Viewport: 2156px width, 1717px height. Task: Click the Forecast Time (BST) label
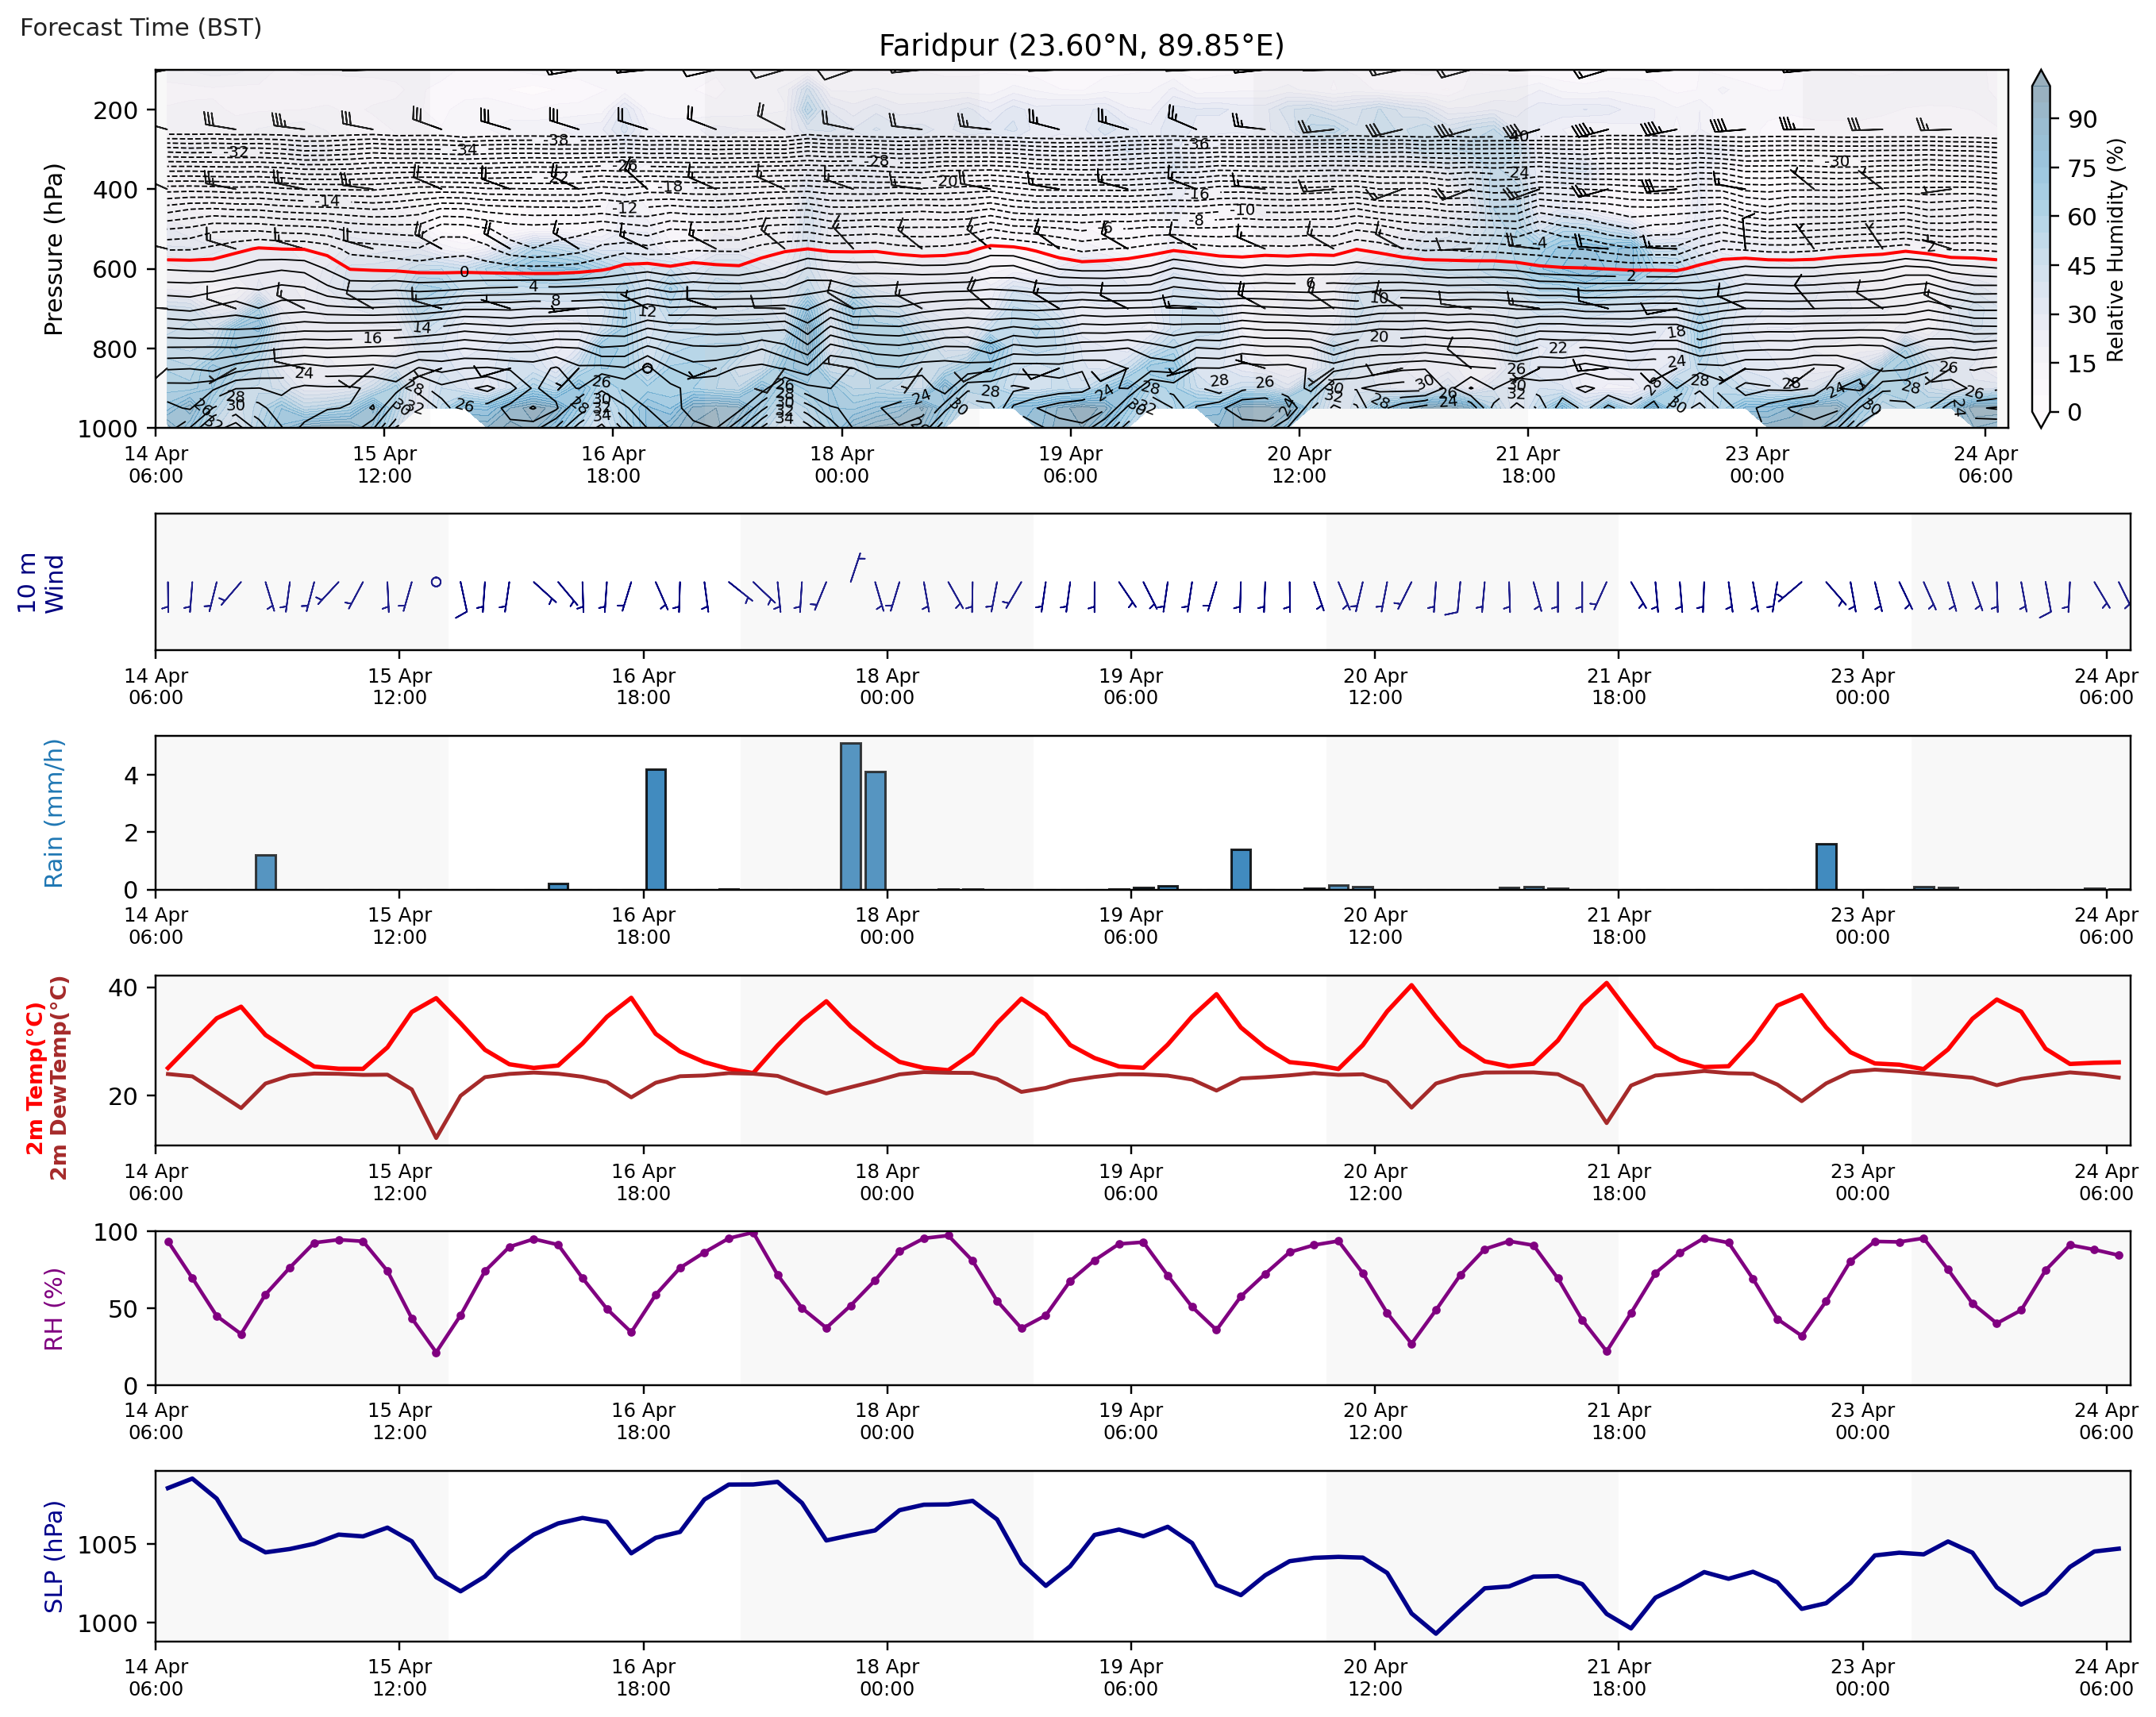click(141, 27)
